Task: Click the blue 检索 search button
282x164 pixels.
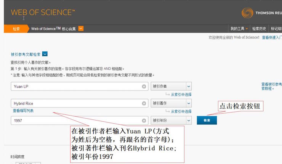Action: point(207,120)
